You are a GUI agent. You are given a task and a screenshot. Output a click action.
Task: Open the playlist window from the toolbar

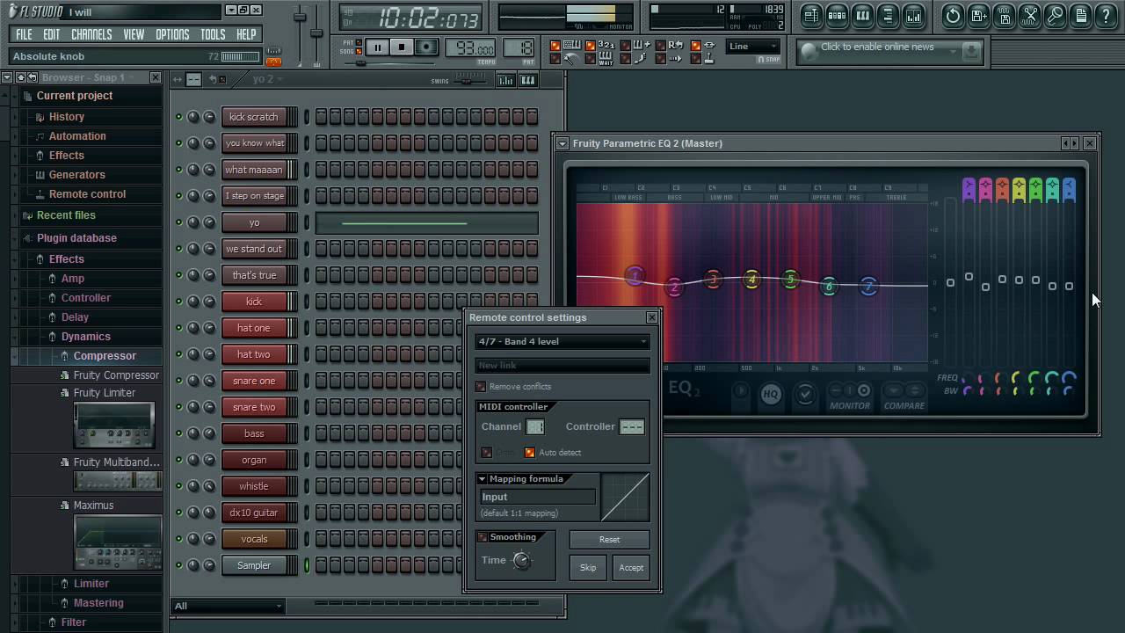tap(811, 15)
